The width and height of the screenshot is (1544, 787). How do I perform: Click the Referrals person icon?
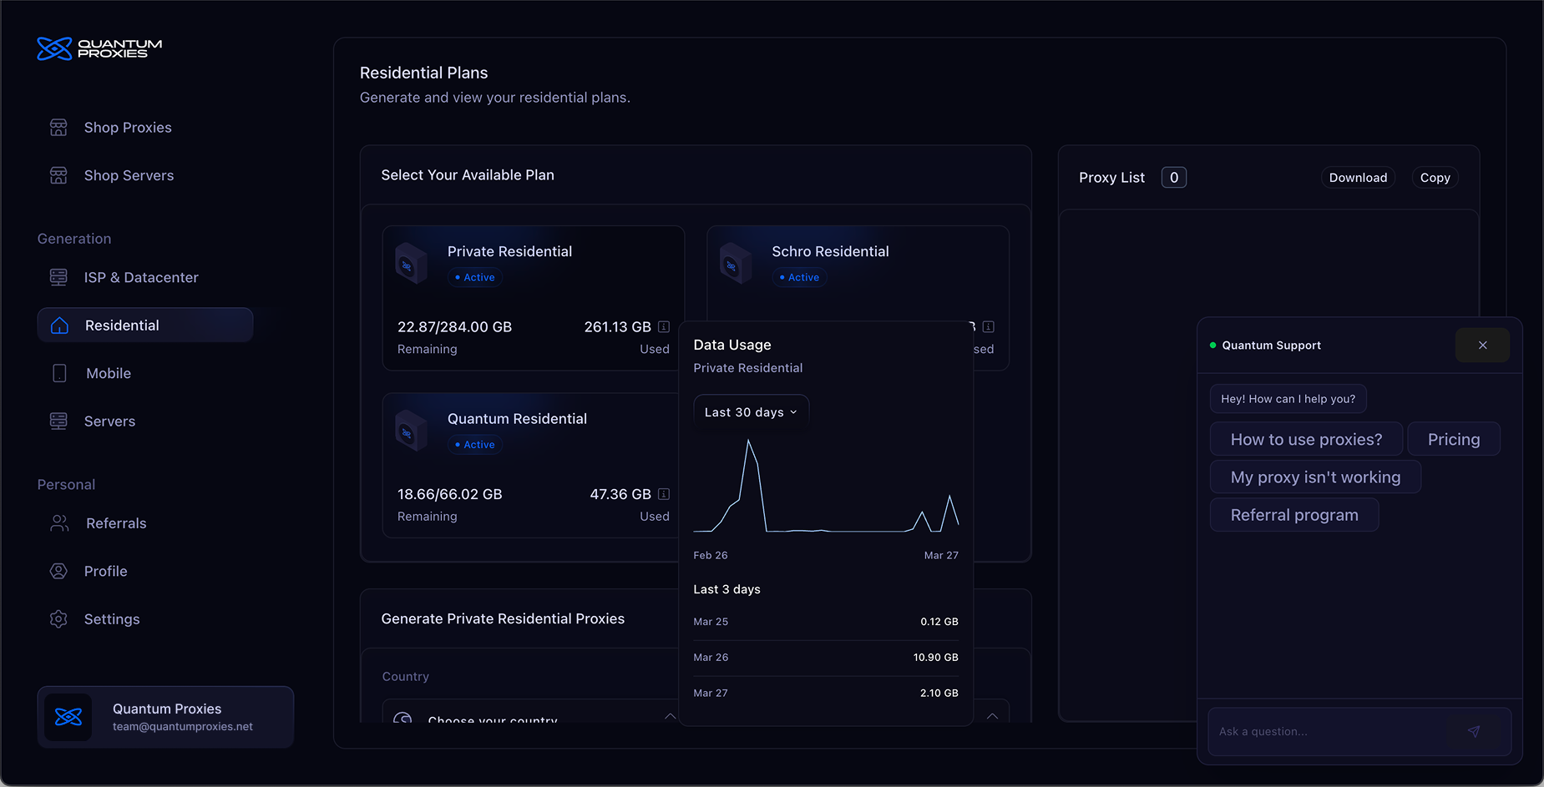pos(58,523)
